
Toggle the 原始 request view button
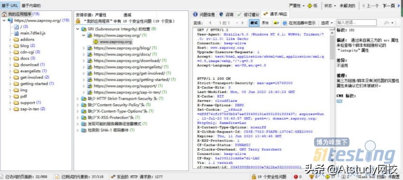coord(265,23)
